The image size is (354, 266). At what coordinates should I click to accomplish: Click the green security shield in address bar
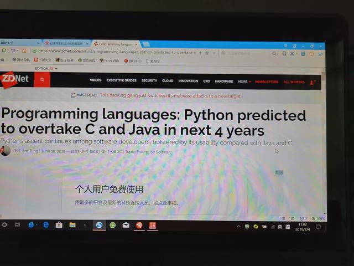pyautogui.click(x=34, y=51)
